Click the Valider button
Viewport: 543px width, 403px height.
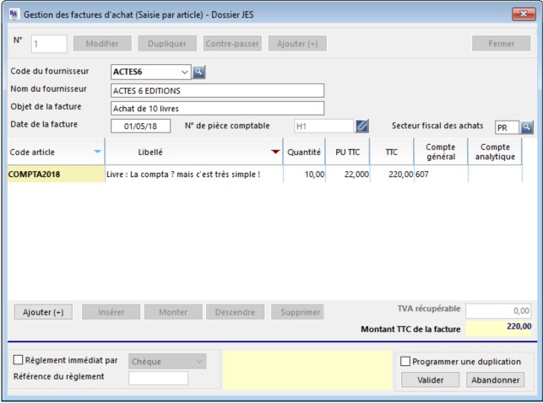431,380
